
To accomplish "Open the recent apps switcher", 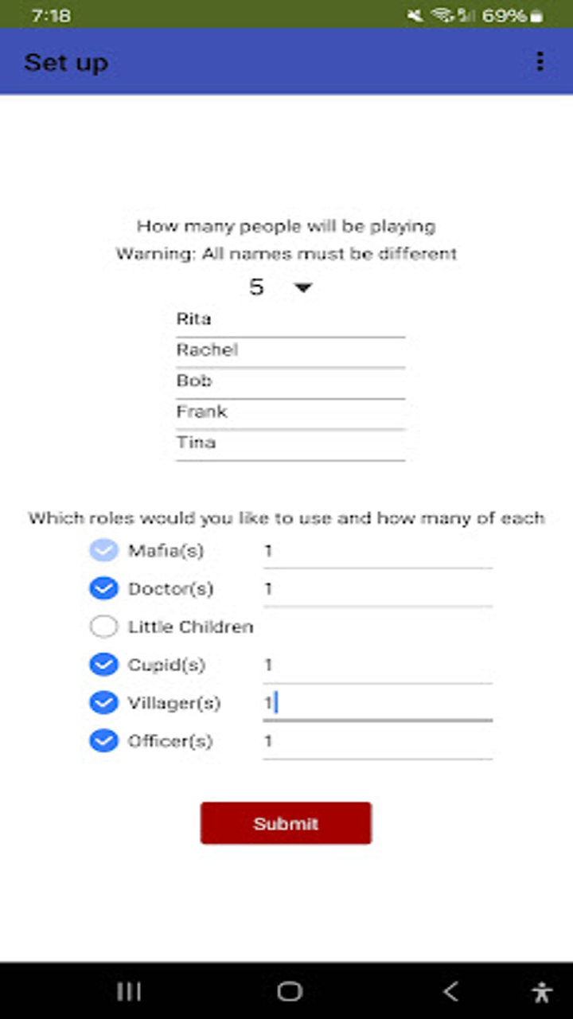I will click(129, 991).
